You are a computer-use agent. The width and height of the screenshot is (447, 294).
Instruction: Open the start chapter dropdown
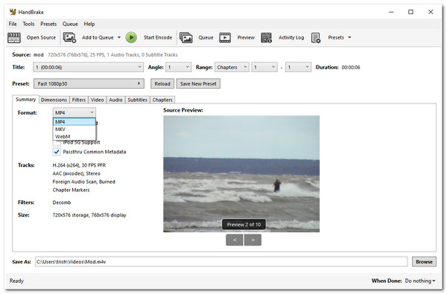click(264, 67)
